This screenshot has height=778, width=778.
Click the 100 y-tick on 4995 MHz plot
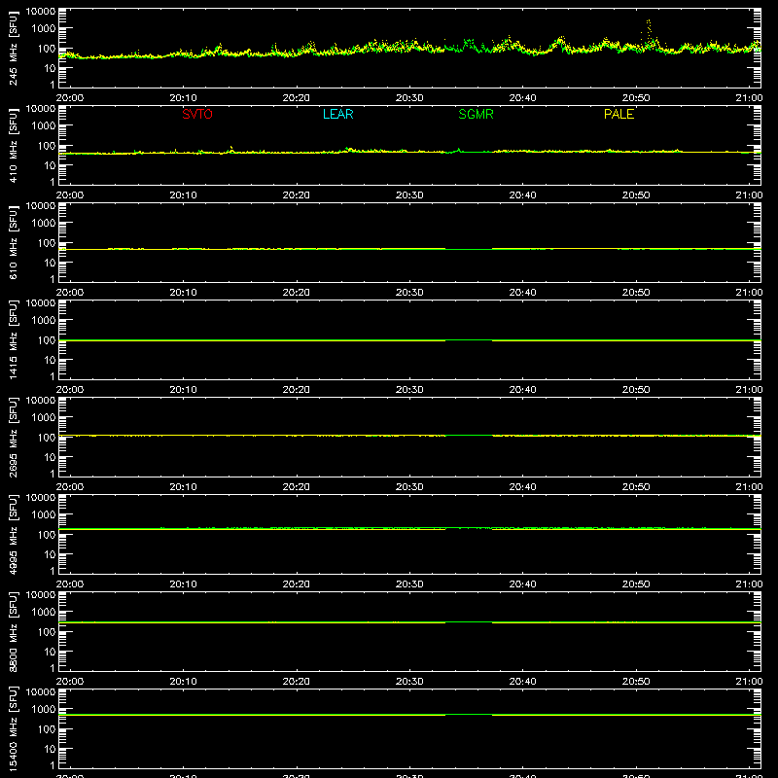tap(47, 535)
